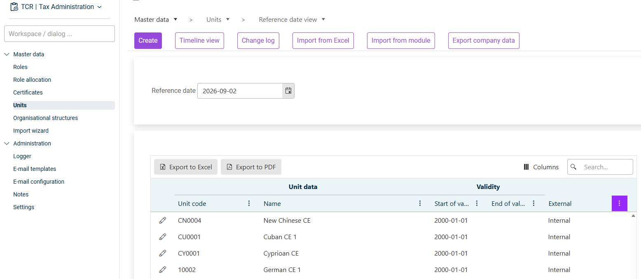This screenshot has height=279, width=641.
Task: Open Organisational structures in the sidebar
Action: 45,118
